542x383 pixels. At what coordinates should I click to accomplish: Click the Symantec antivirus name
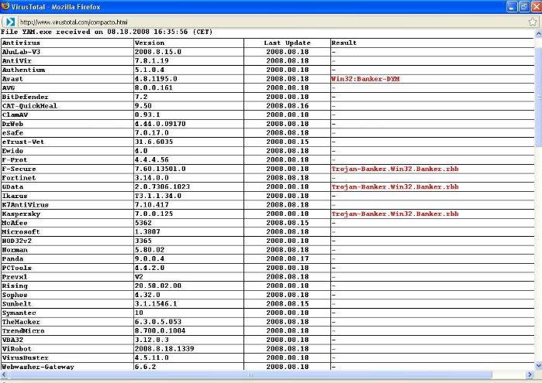pos(19,313)
